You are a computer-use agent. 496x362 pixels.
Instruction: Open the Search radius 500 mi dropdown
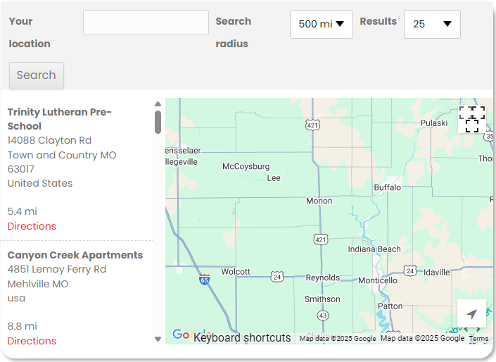[x=322, y=24]
